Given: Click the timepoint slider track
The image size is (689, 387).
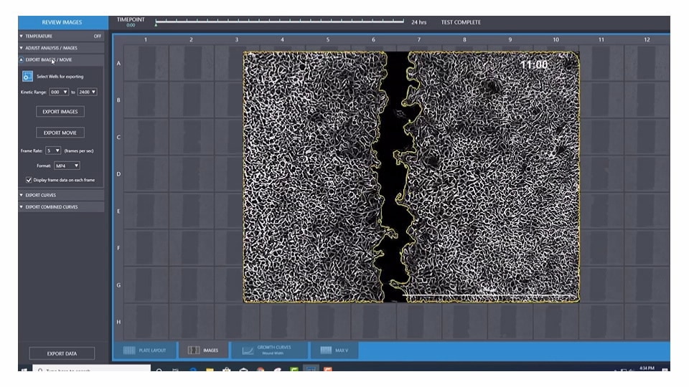Looking at the screenshot, I should tap(280, 22).
